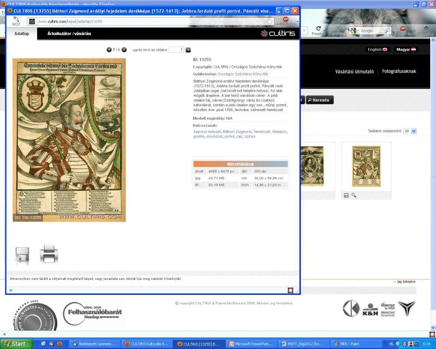The width and height of the screenshot is (436, 349).
Task: Click the large Báthori Zsigmond portrait image
Action: tap(69, 140)
